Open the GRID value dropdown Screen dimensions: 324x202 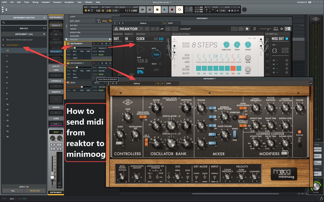click(x=99, y=21)
